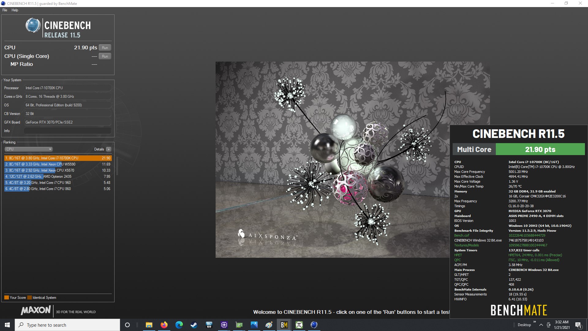The width and height of the screenshot is (588, 331).
Task: Open the File menu
Action: pos(5,10)
